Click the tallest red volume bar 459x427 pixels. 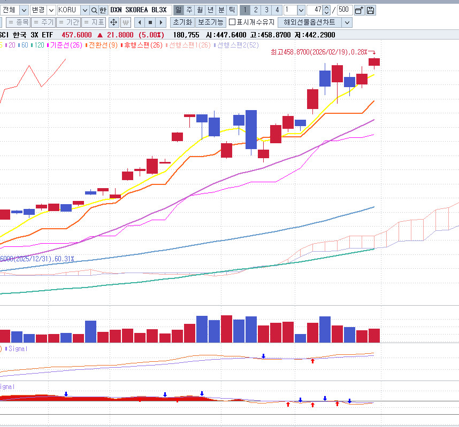point(227,329)
